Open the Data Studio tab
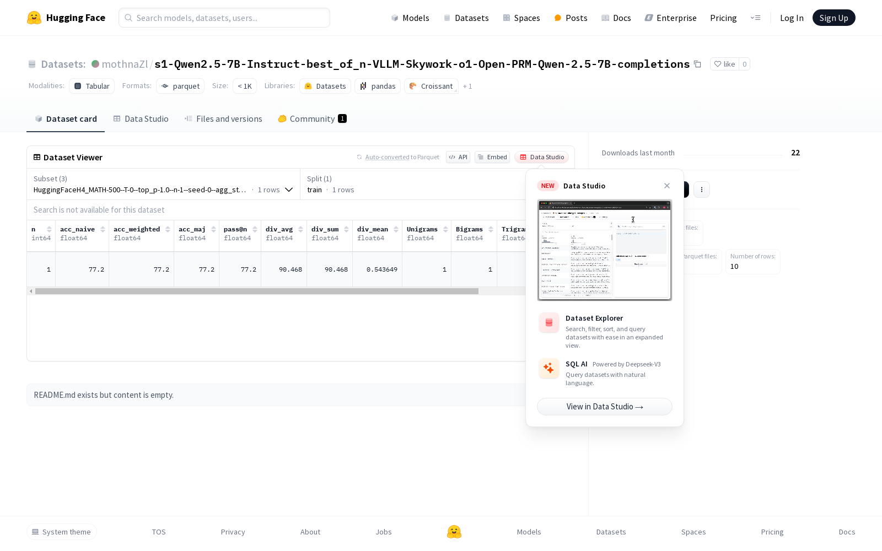Image resolution: width=882 pixels, height=551 pixels. pyautogui.click(x=141, y=119)
